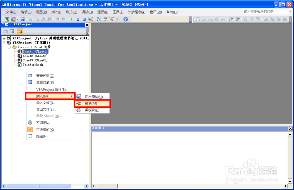
Task: Open the 编辑(E) menu
Action: point(26,12)
